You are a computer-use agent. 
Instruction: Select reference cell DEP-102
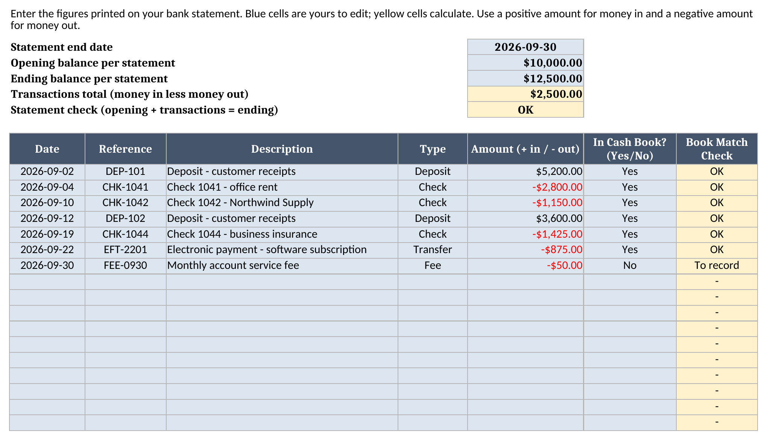[126, 218]
